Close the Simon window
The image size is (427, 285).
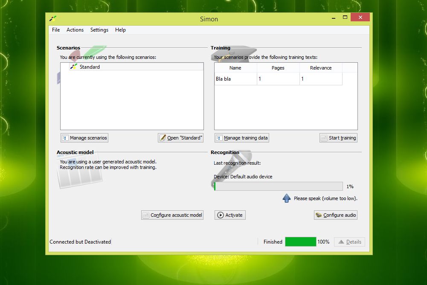point(360,17)
